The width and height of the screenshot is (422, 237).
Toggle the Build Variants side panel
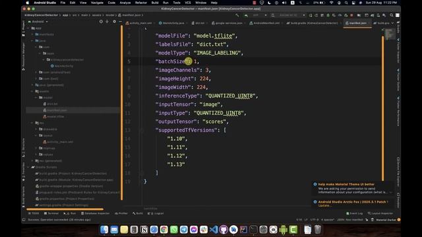(24, 197)
